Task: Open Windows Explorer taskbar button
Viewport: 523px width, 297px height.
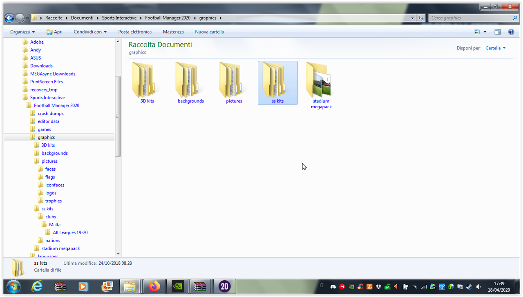Action: pos(130,287)
